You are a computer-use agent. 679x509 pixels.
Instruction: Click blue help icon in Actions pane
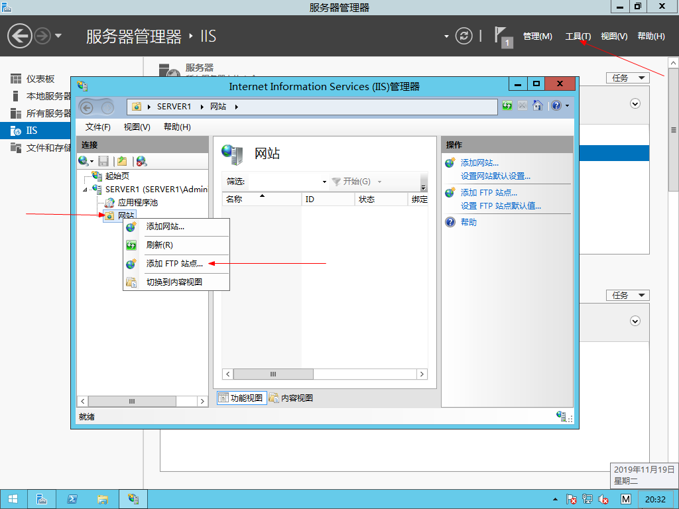tap(450, 222)
